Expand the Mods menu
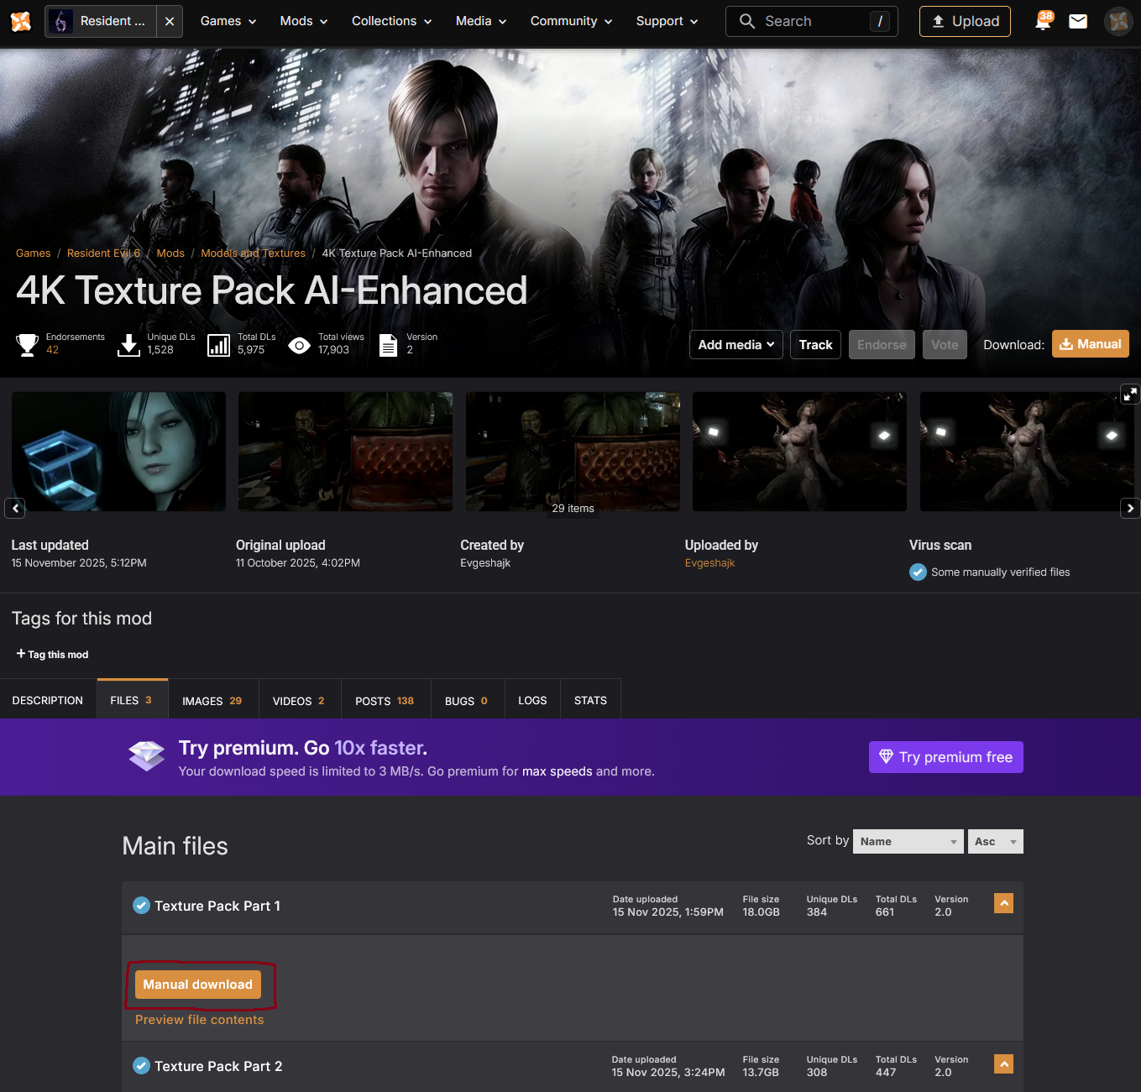Image resolution: width=1141 pixels, height=1092 pixels. (x=304, y=21)
